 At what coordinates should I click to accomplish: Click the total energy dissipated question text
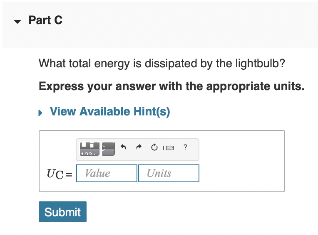tap(162, 63)
